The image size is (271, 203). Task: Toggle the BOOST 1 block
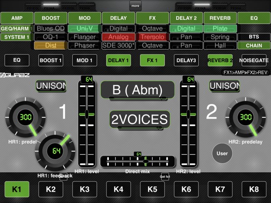[x=51, y=60]
